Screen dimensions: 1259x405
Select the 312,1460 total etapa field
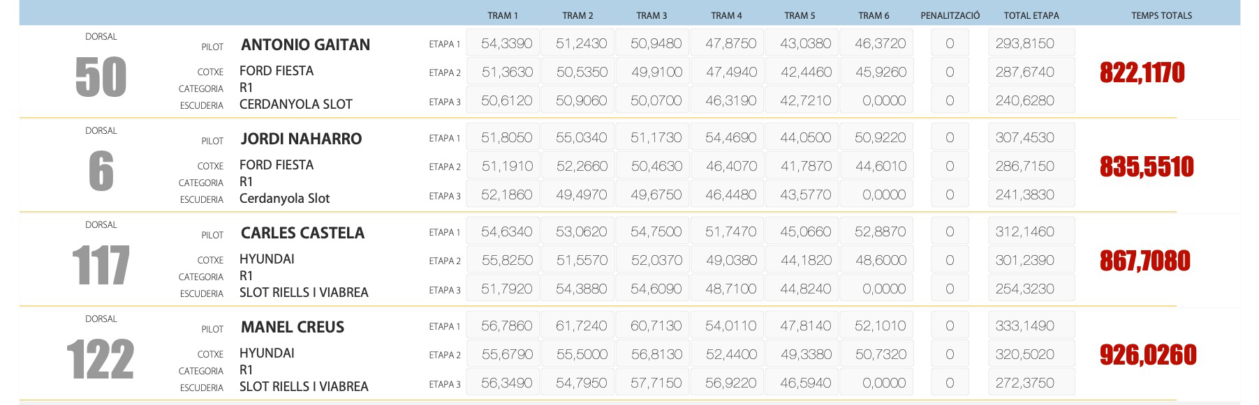pos(1031,232)
